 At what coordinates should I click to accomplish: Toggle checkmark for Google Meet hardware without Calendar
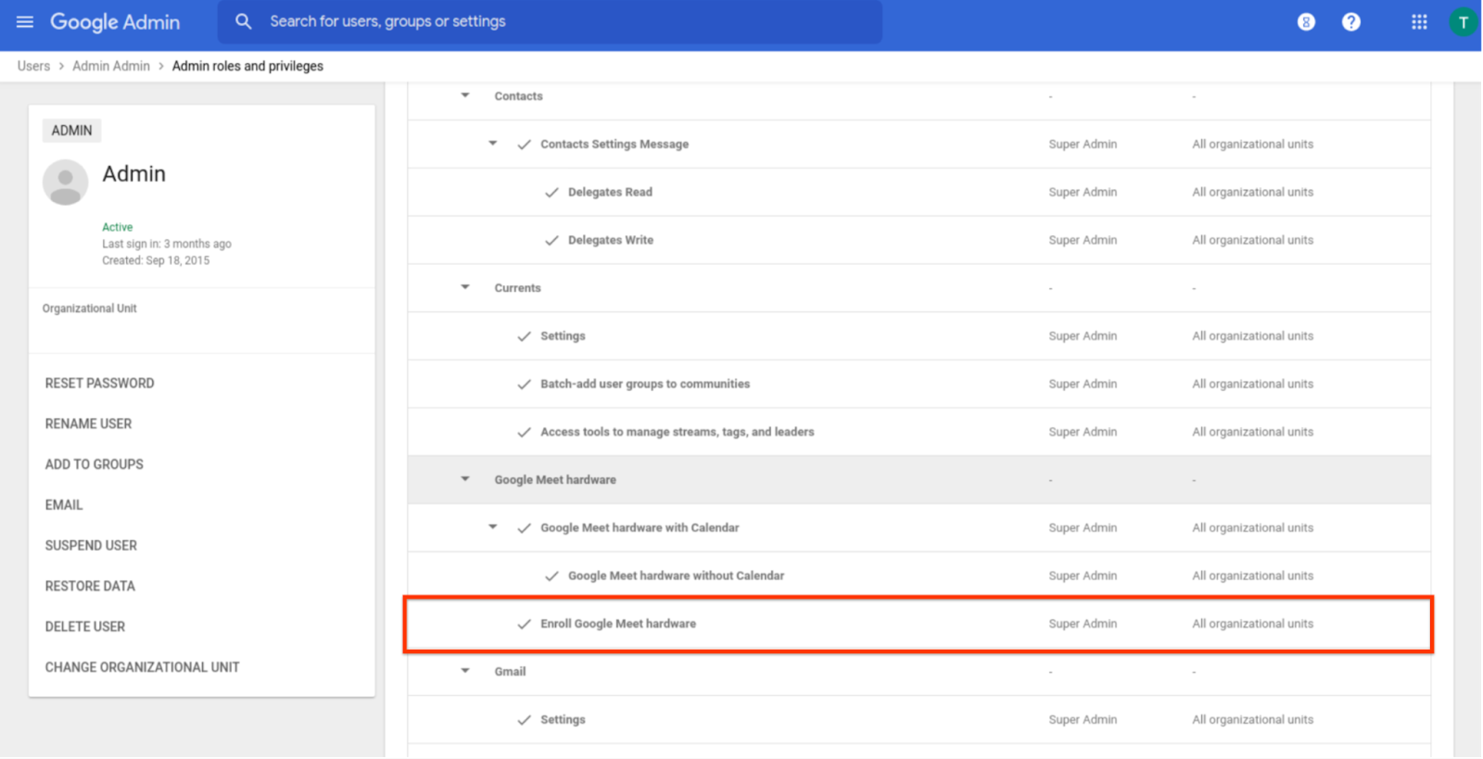pos(551,576)
